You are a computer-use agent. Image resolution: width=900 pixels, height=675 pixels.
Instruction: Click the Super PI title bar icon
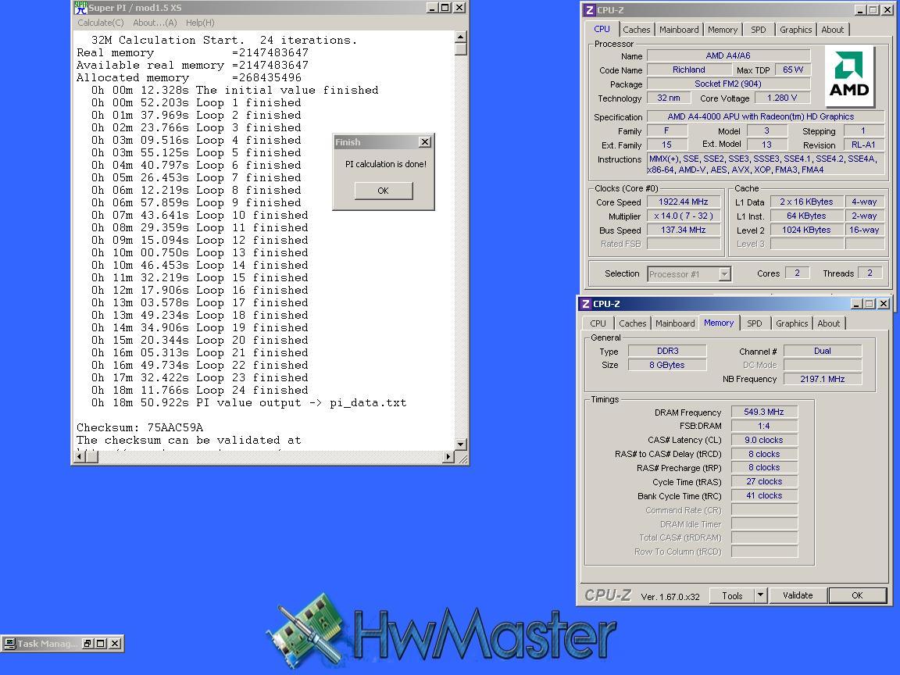(81, 8)
